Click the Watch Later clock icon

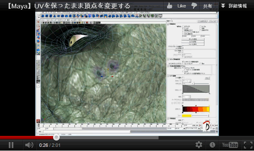212,145
